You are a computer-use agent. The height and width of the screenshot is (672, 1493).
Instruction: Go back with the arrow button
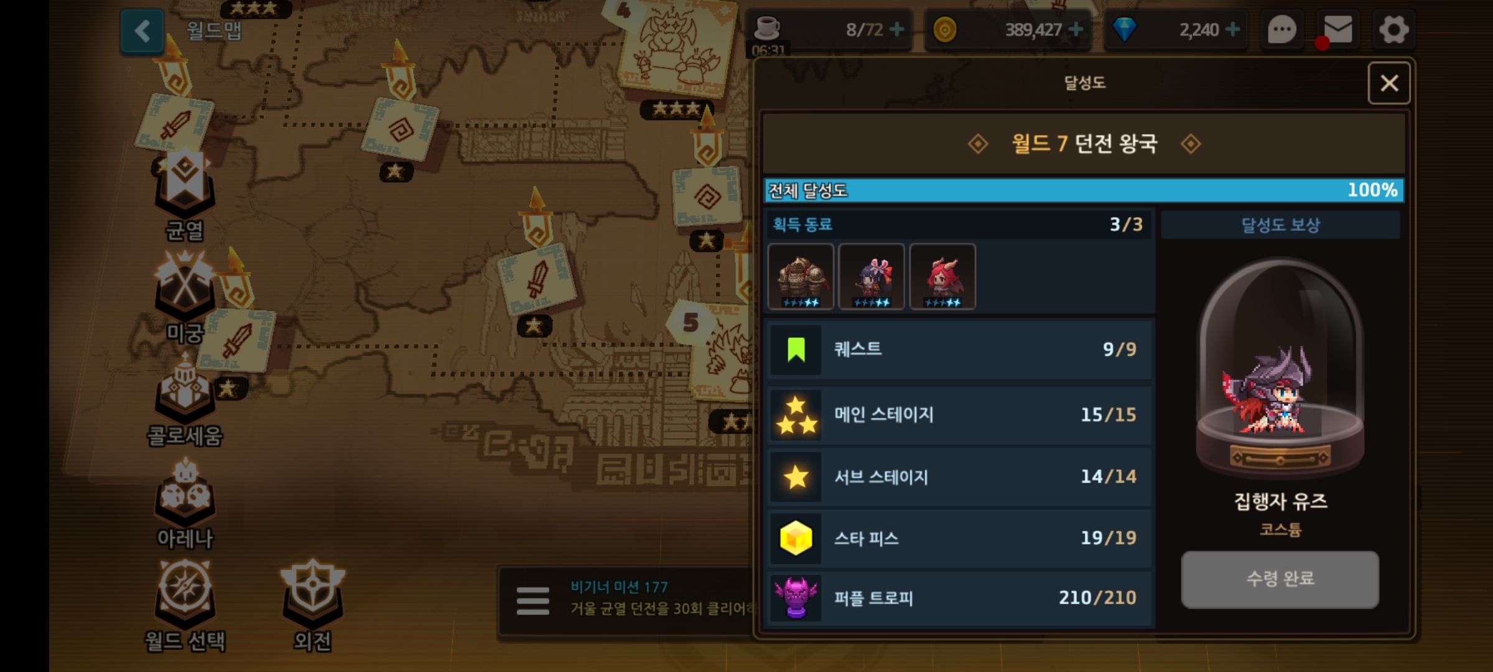coord(142,31)
